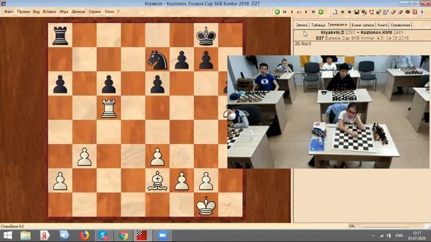Open the Бланк записи tab
Screen dimensions: 431x242
tap(363, 25)
